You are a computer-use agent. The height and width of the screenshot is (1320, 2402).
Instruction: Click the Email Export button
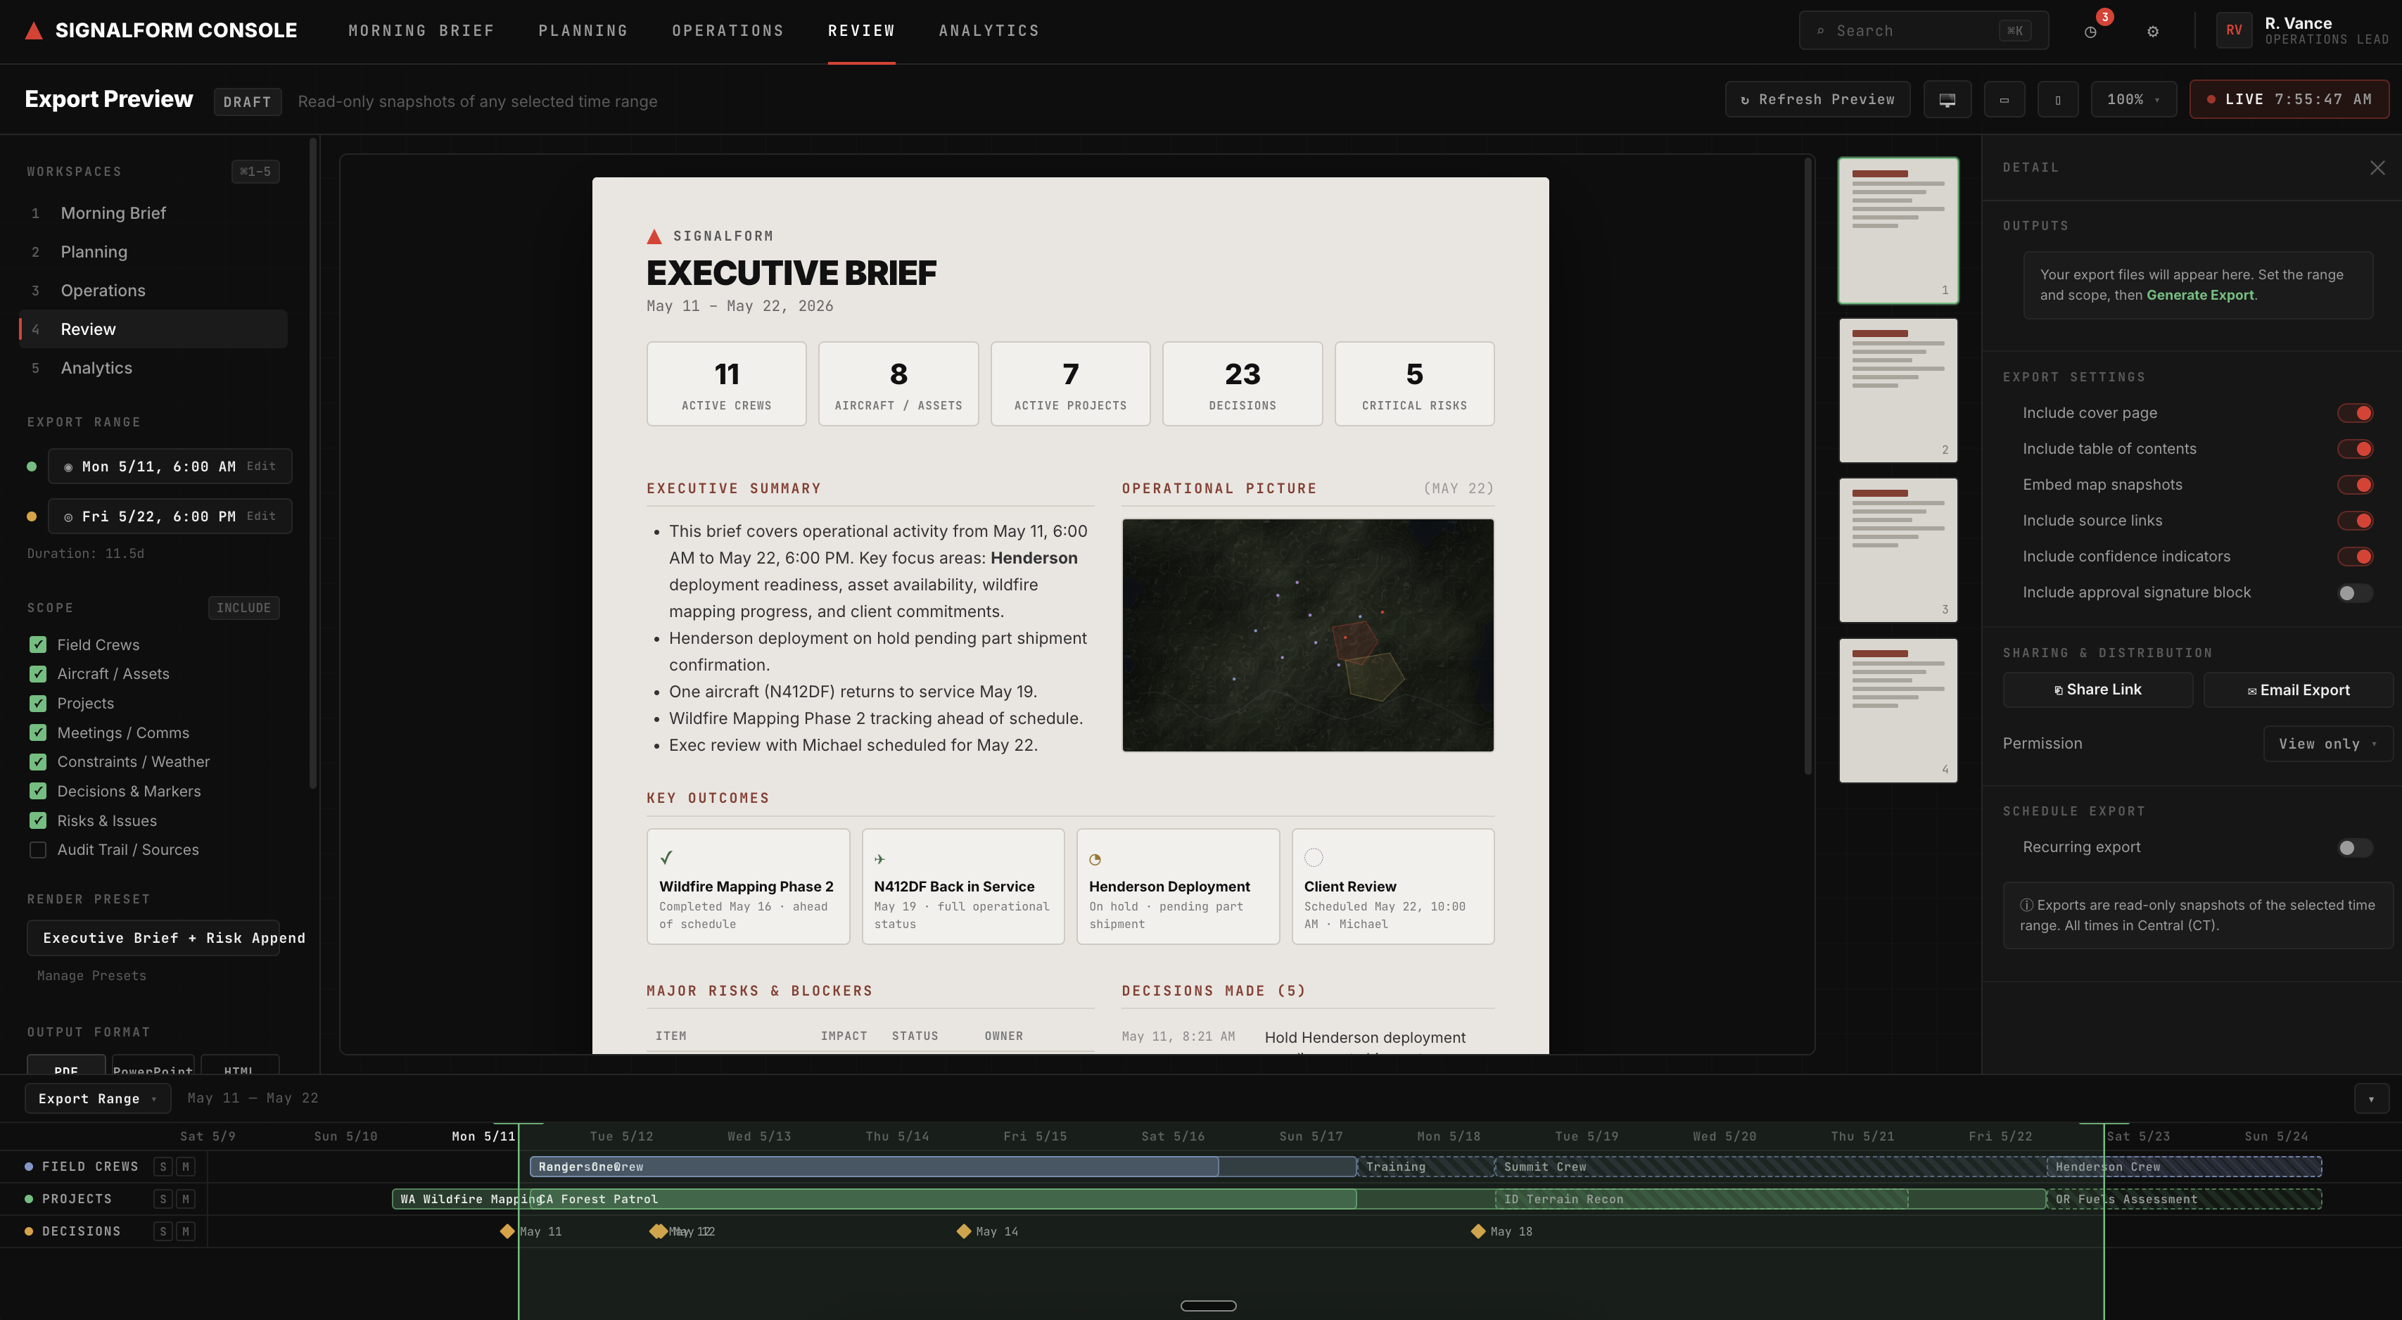coord(2298,690)
